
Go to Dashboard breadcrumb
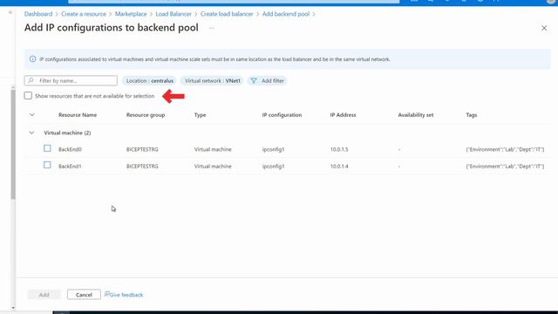pyautogui.click(x=38, y=14)
